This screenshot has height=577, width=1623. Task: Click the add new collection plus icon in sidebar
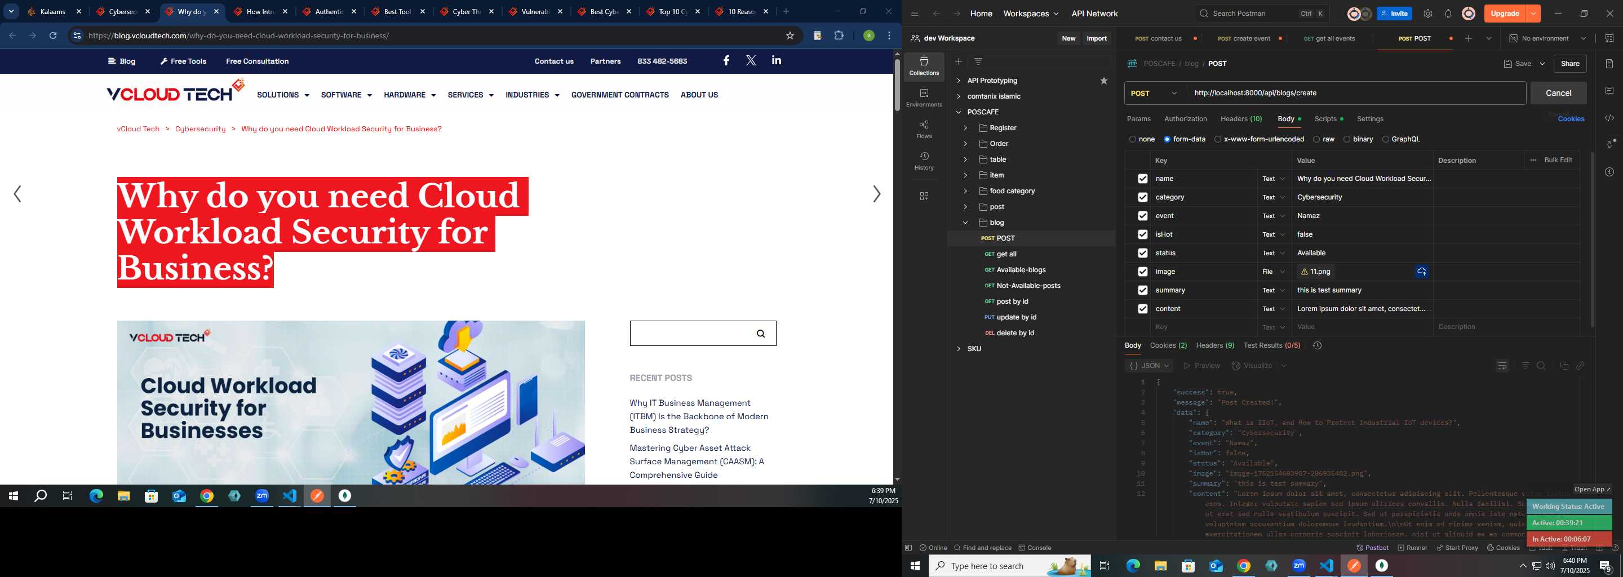click(958, 61)
